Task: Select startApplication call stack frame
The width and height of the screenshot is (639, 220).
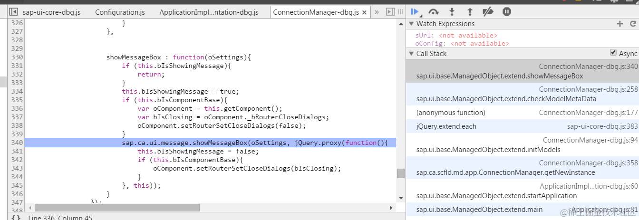Action: click(x=522, y=191)
